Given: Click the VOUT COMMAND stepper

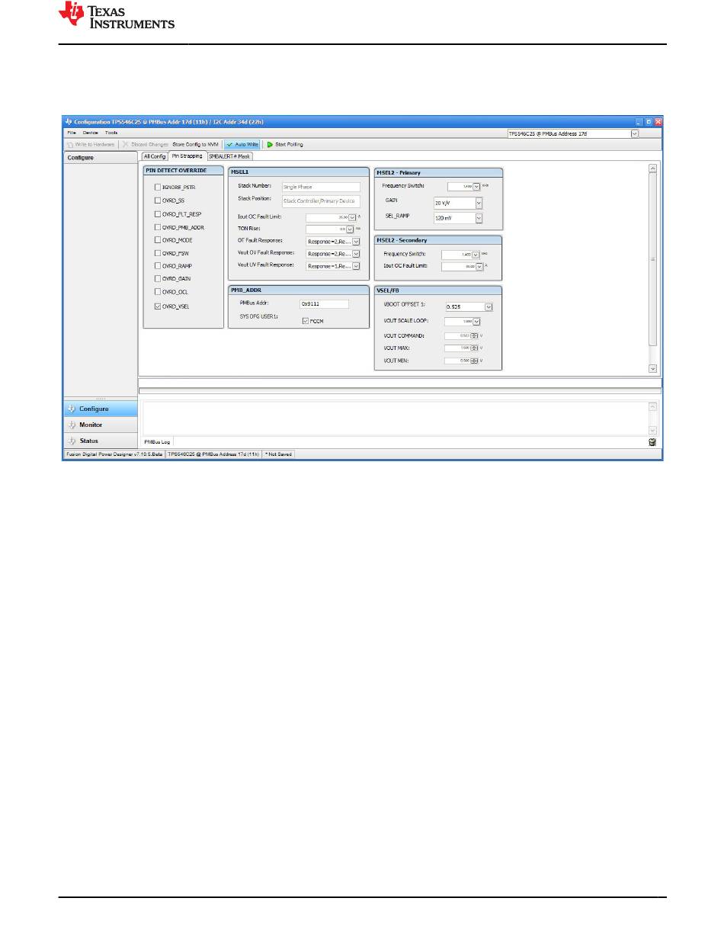Looking at the screenshot, I should point(475,336).
